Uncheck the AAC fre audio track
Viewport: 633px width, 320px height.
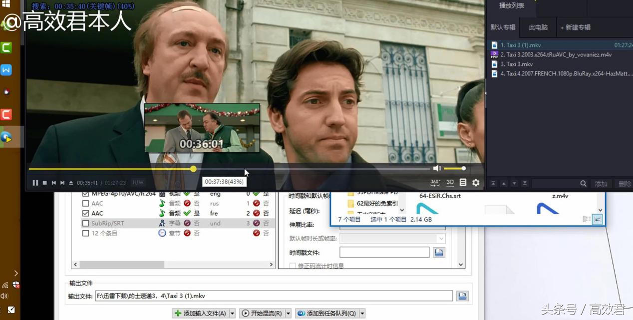pos(85,213)
